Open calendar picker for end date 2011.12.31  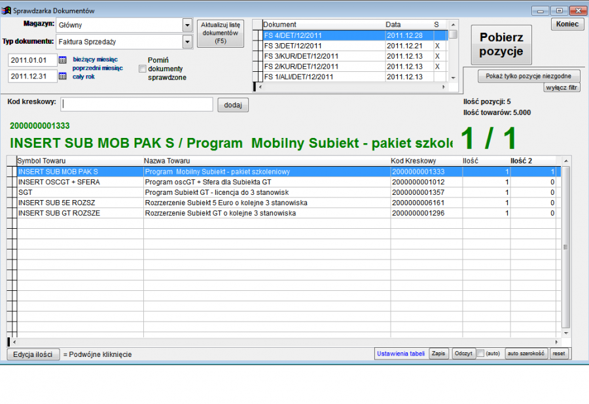[62, 76]
